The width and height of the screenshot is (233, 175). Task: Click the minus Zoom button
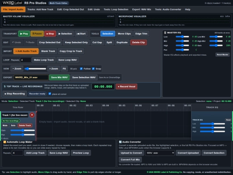click(17, 69)
